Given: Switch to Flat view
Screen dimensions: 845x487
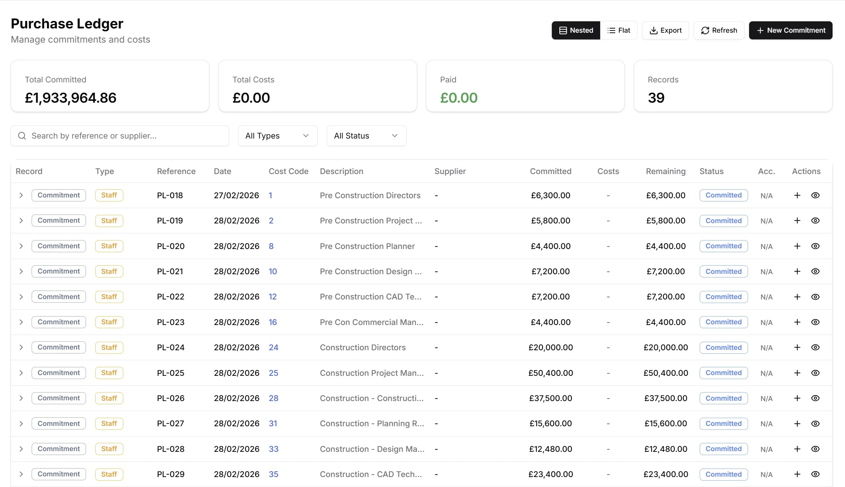Looking at the screenshot, I should coord(619,30).
